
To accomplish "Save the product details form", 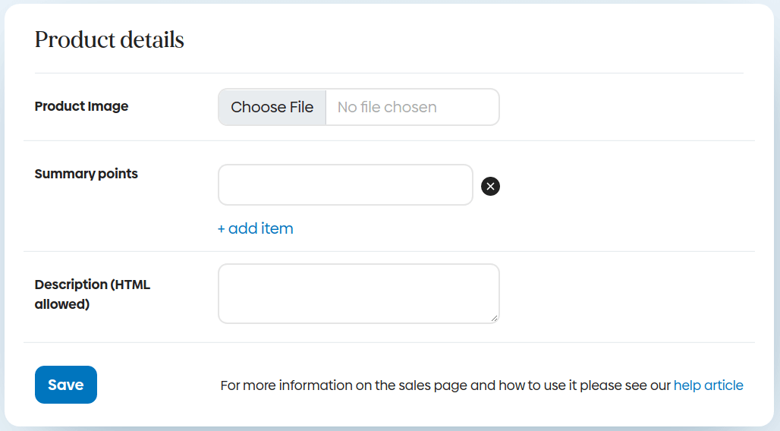I will 66,385.
